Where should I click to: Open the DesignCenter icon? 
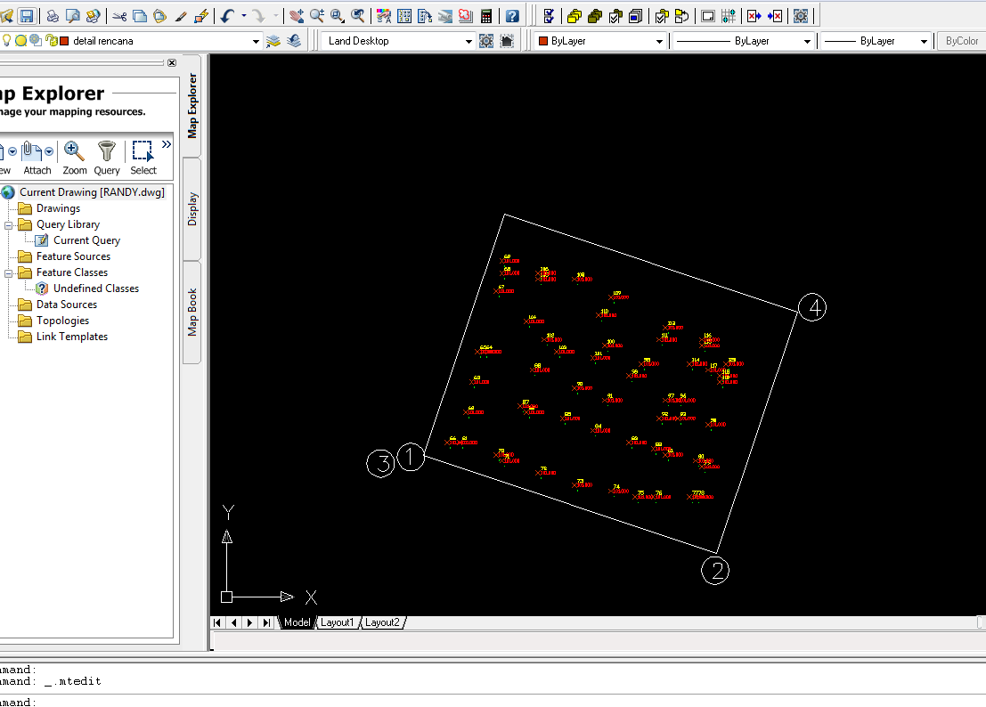[404, 16]
